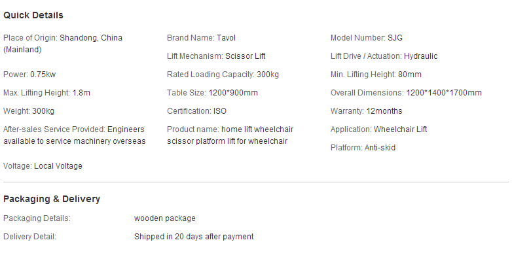512x255 pixels.
Task: Select Shipped in 20 days after payment text
Action: point(194,237)
